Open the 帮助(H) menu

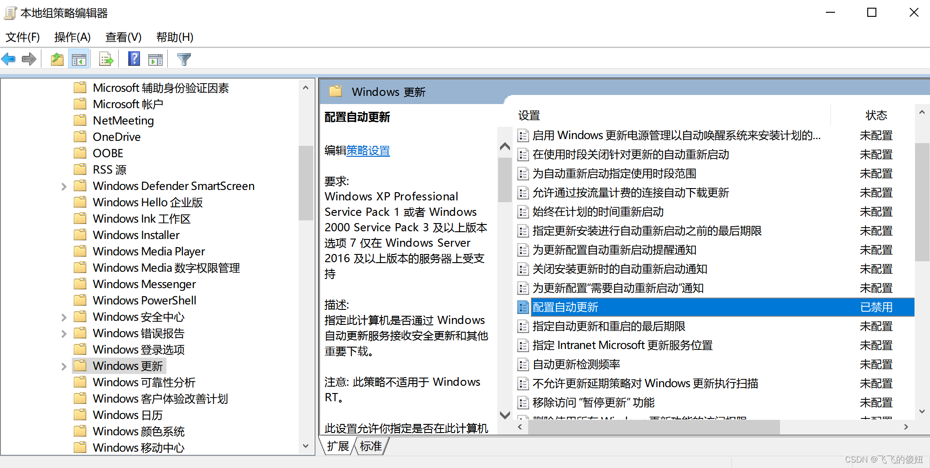pyautogui.click(x=175, y=37)
